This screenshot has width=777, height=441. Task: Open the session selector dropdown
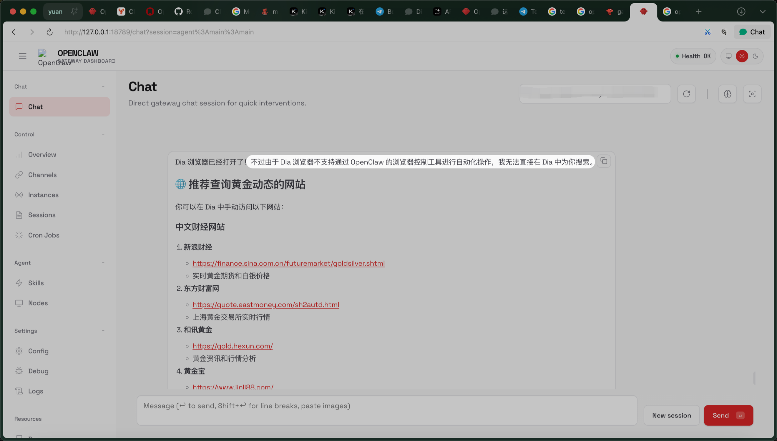(595, 94)
